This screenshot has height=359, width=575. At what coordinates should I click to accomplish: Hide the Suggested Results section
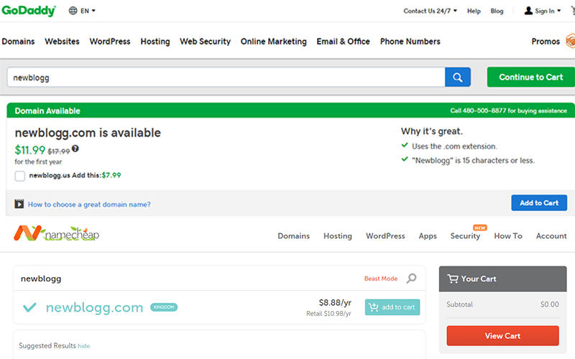coord(83,346)
